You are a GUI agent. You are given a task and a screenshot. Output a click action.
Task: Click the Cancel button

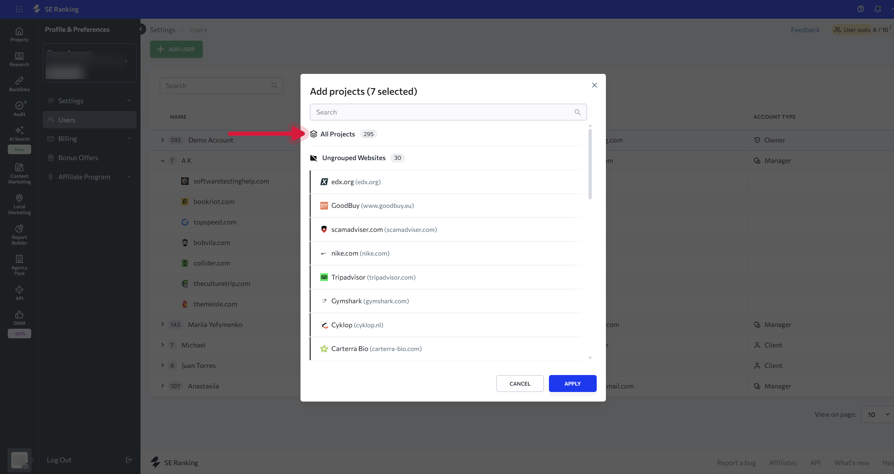pos(520,384)
